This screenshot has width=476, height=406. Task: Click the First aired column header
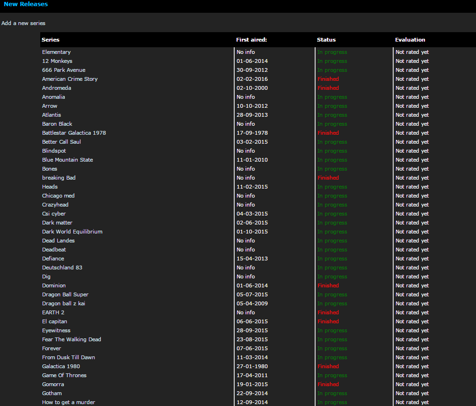252,40
